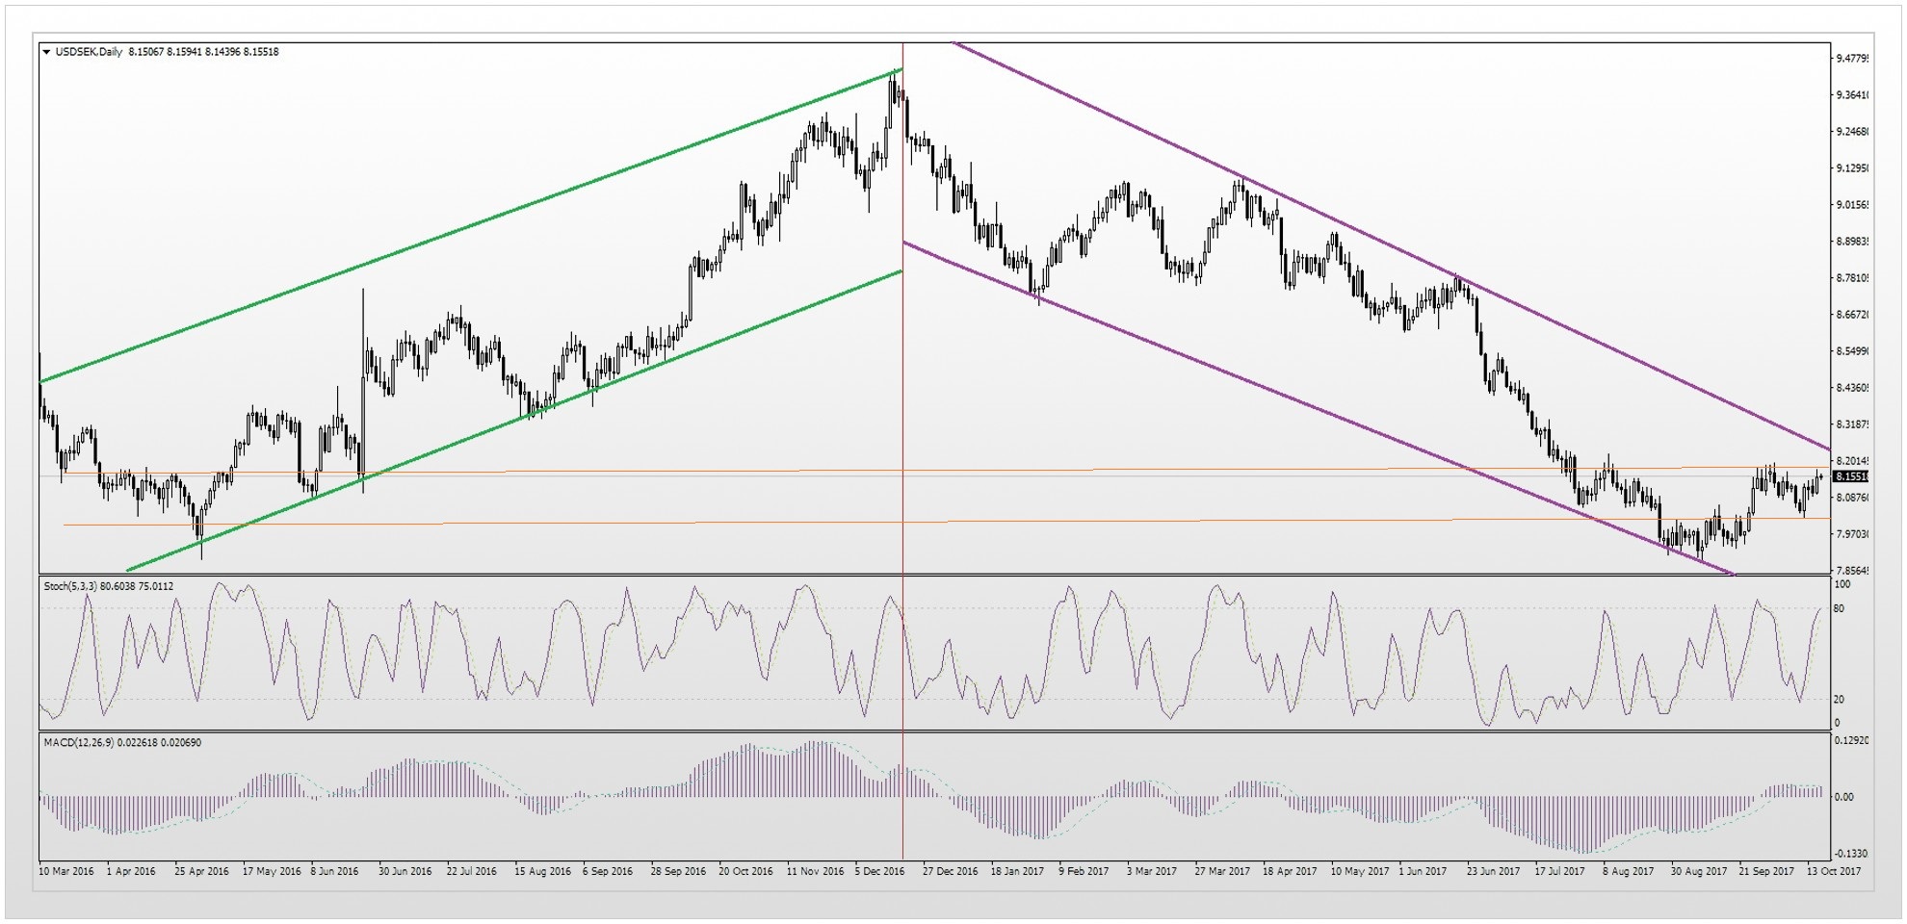Image resolution: width=1907 pixels, height=924 pixels.
Task: Click the 17 Jul 2017 date label
Action: point(1559,871)
